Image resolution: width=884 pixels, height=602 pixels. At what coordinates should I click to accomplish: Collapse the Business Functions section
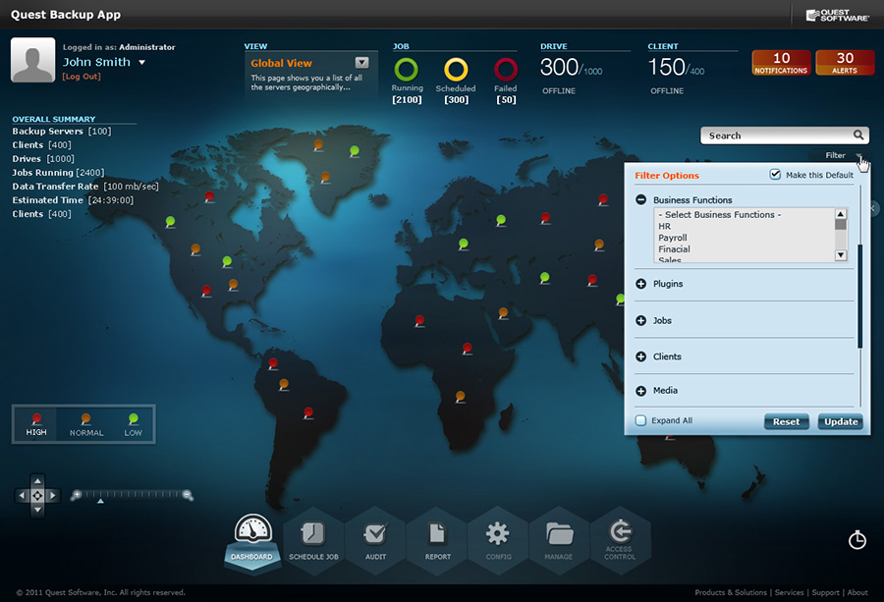[640, 199]
